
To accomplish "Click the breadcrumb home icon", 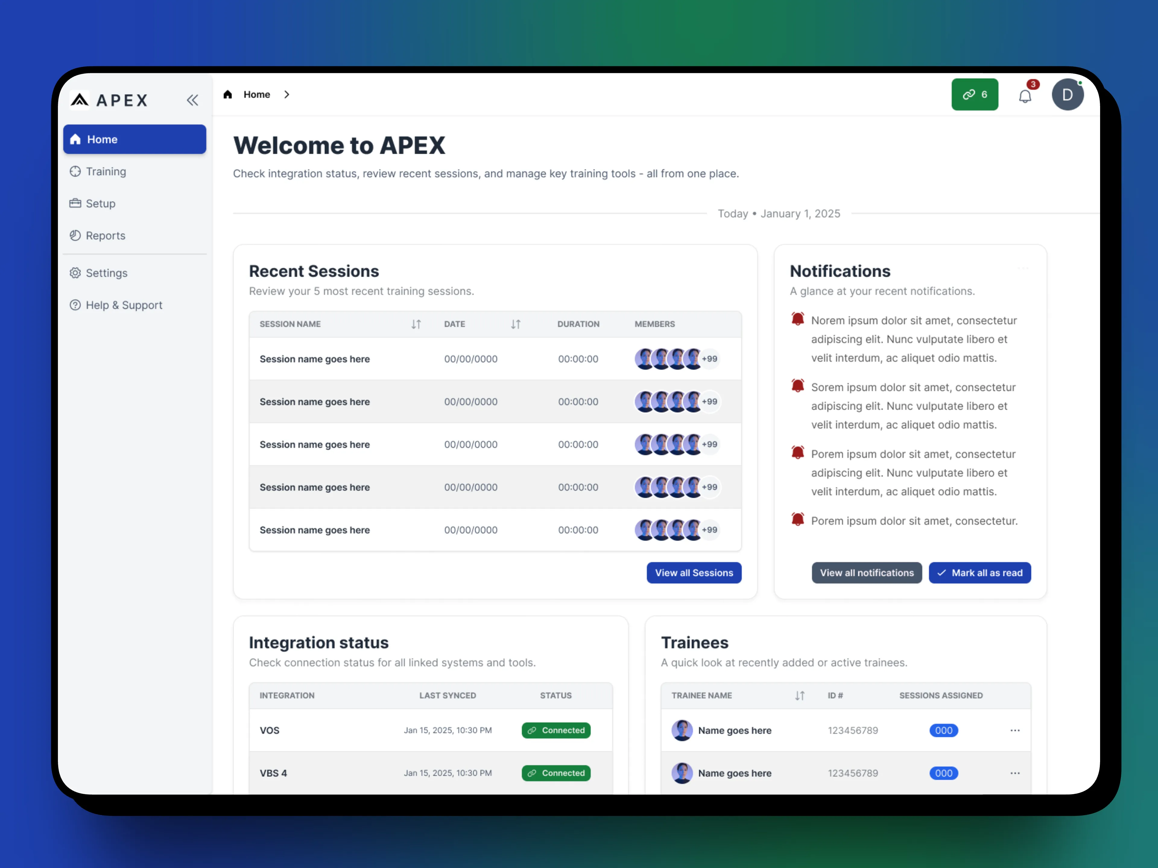I will (227, 95).
